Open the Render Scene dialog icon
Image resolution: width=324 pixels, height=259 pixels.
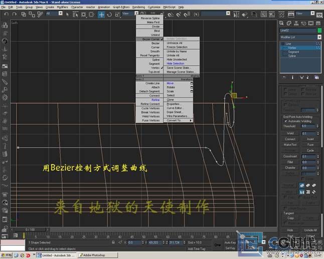[x=291, y=15]
